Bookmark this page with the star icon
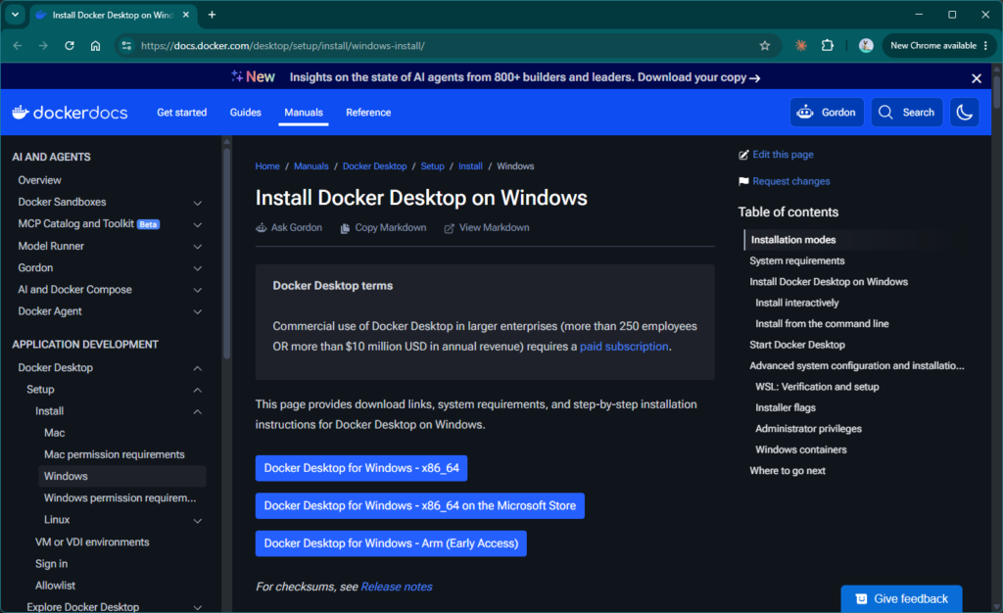Viewport: 1003px width, 613px height. (764, 45)
